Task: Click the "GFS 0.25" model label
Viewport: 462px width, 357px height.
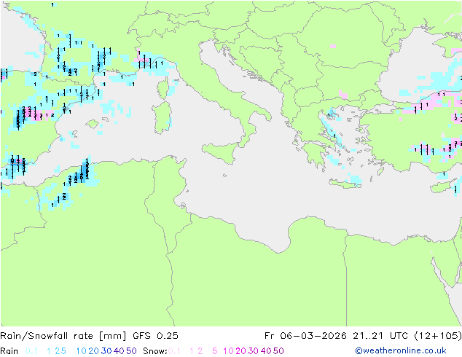Action: point(155,336)
